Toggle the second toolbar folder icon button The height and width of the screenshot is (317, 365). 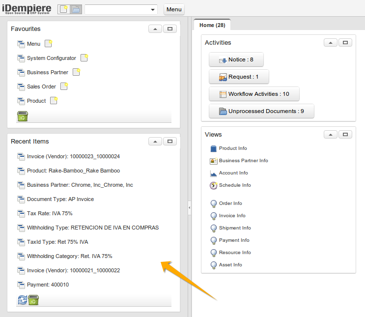coord(76,9)
